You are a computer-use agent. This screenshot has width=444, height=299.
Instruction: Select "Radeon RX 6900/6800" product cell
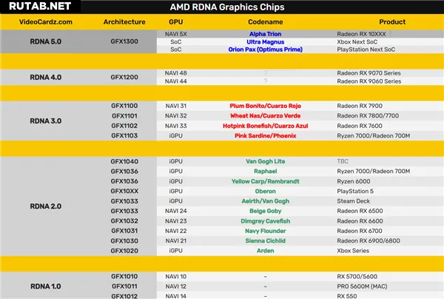pyautogui.click(x=369, y=241)
